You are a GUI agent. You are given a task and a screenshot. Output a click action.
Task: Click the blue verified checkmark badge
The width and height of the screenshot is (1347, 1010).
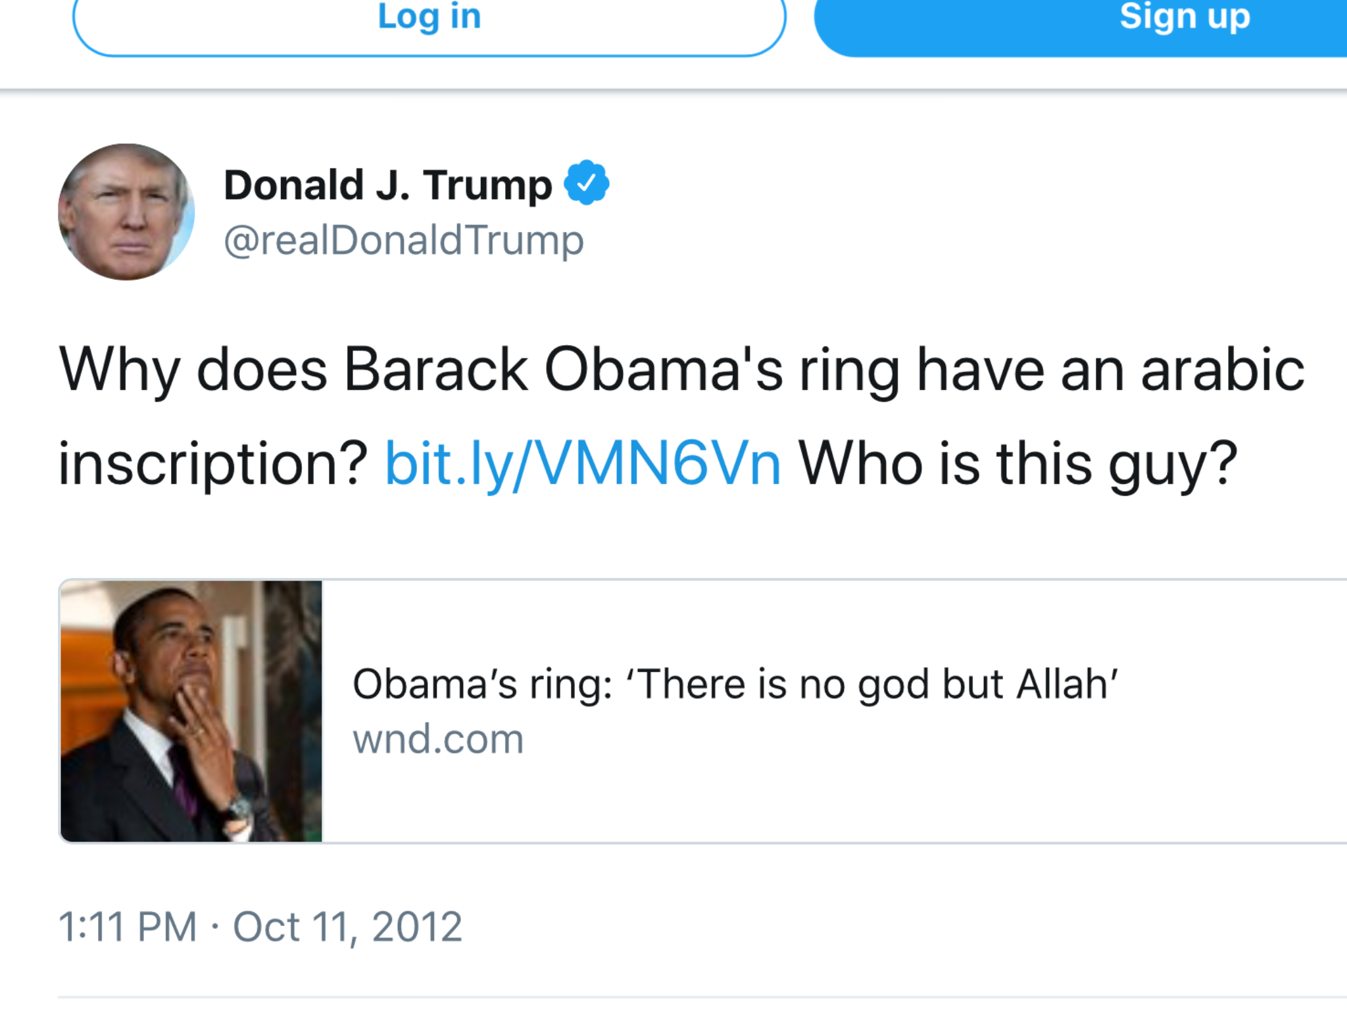click(x=586, y=183)
